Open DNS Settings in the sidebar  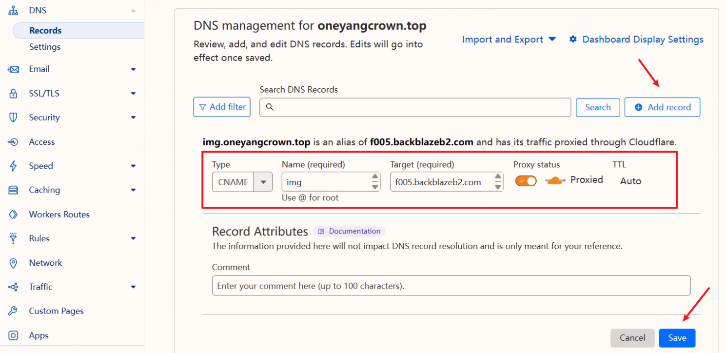pos(45,47)
